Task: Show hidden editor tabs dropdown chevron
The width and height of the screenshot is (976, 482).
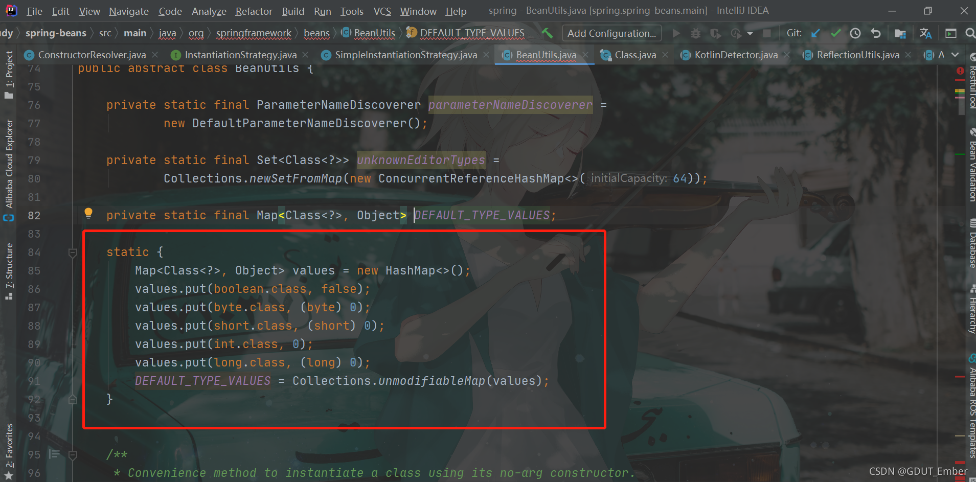Action: click(x=955, y=55)
